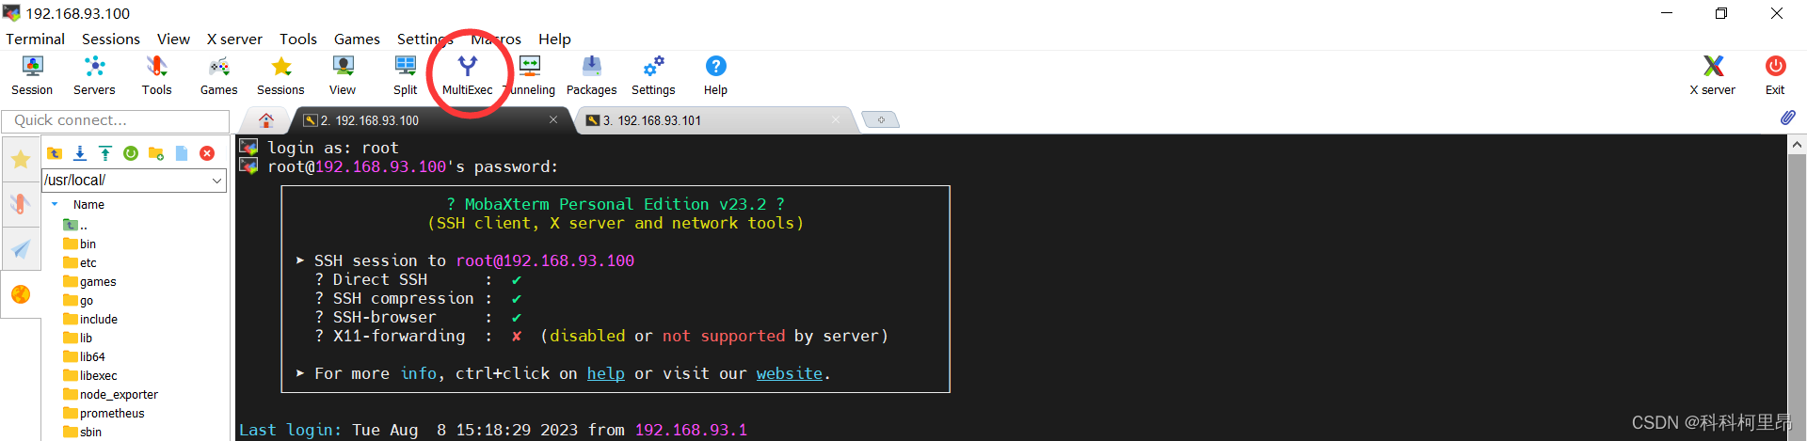Select the sbin folder
Viewport: 1807px width, 441px height.
(82, 432)
